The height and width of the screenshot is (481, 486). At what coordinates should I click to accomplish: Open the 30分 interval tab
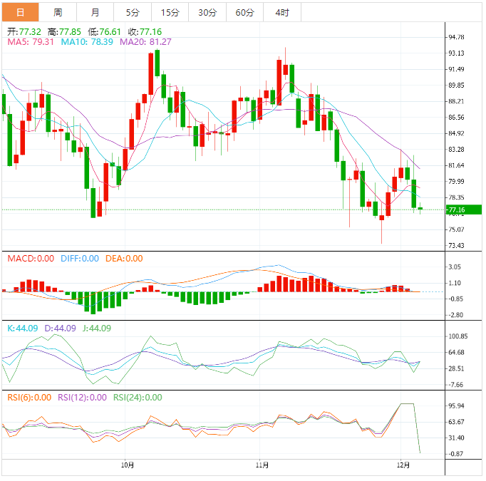point(207,13)
